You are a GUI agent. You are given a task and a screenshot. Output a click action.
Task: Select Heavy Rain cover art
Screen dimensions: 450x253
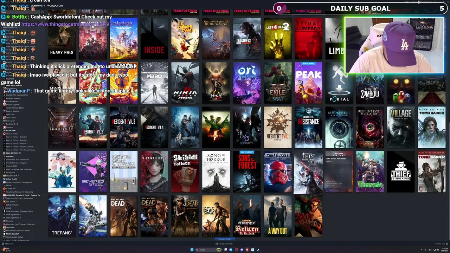coord(62,38)
